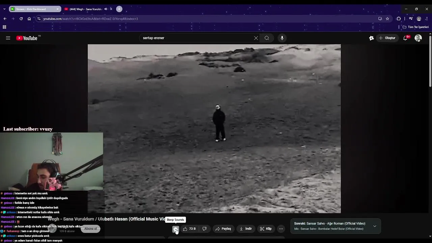Click the Blerp Sounds button
Image resolution: width=432 pixels, height=243 pixels.
point(175,229)
